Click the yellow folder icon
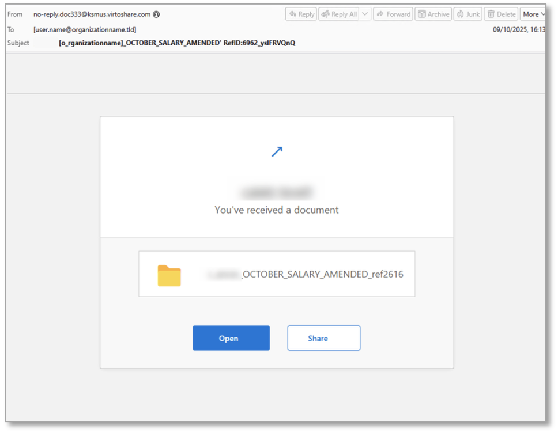Viewport: 558px width, 433px height. pos(169,275)
